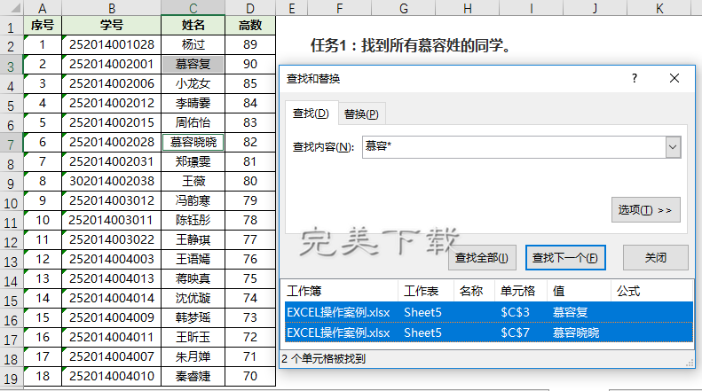This screenshot has height=391, width=702.
Task: Click the 值 results column header
Action: (x=579, y=291)
